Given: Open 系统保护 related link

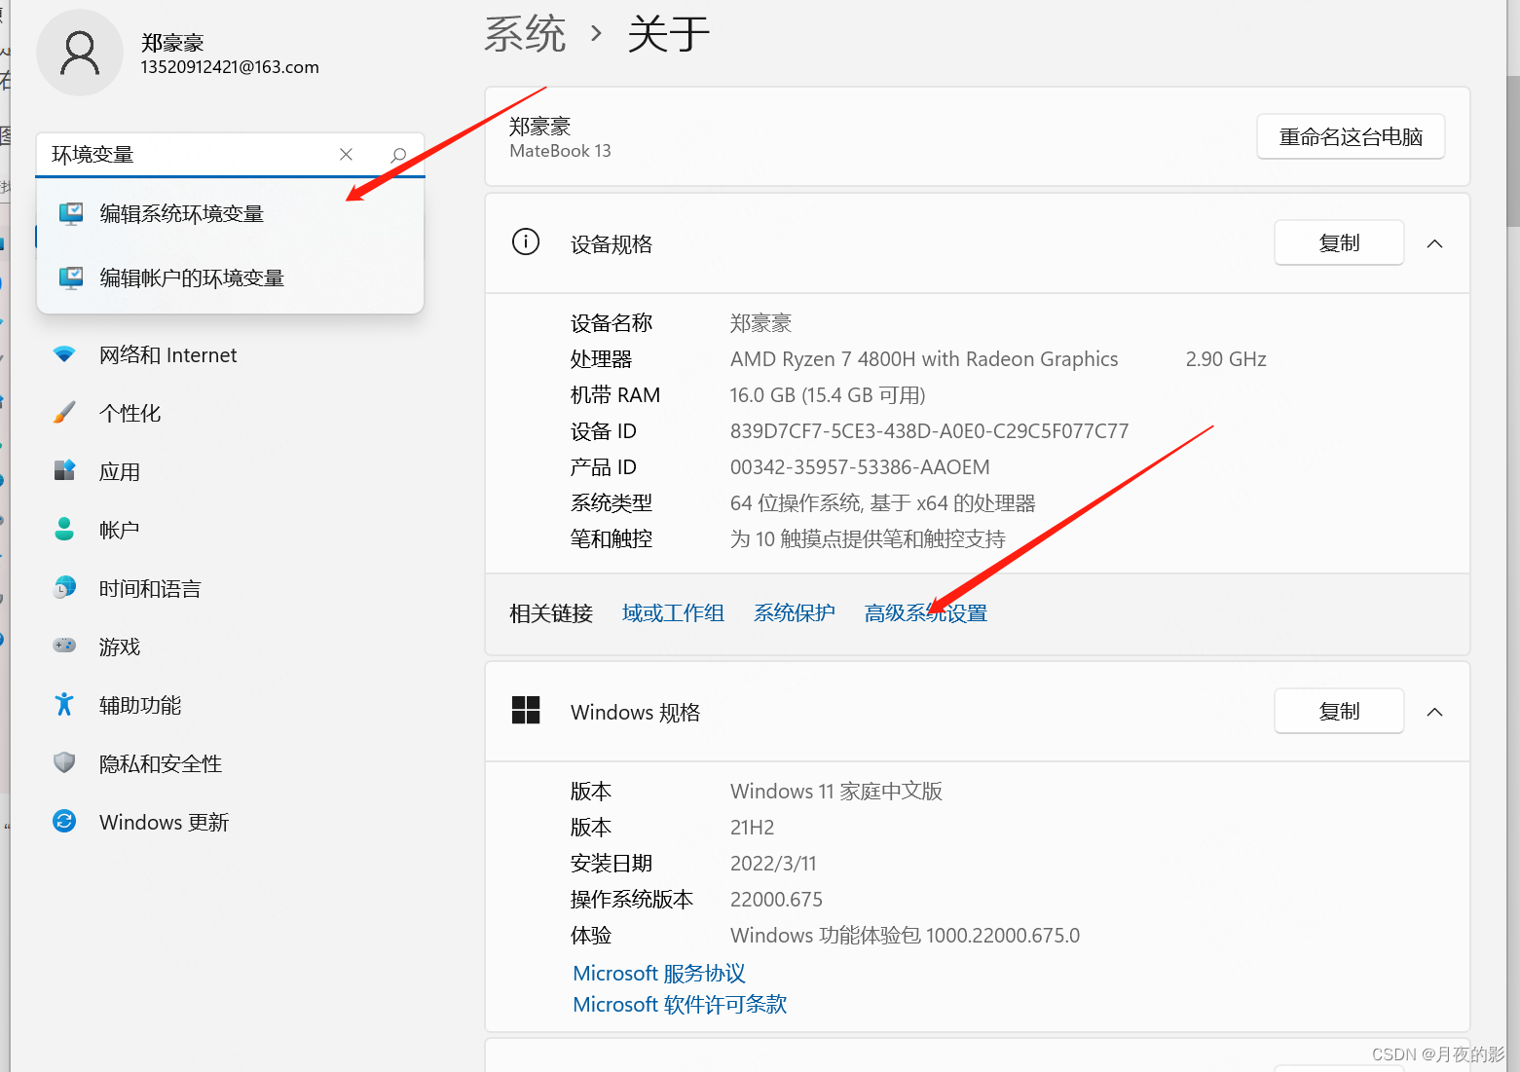Looking at the screenshot, I should (794, 613).
